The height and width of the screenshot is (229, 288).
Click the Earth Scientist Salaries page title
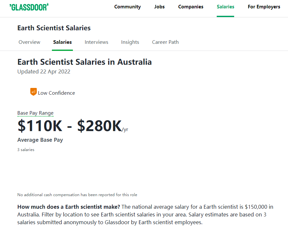tap(54, 28)
